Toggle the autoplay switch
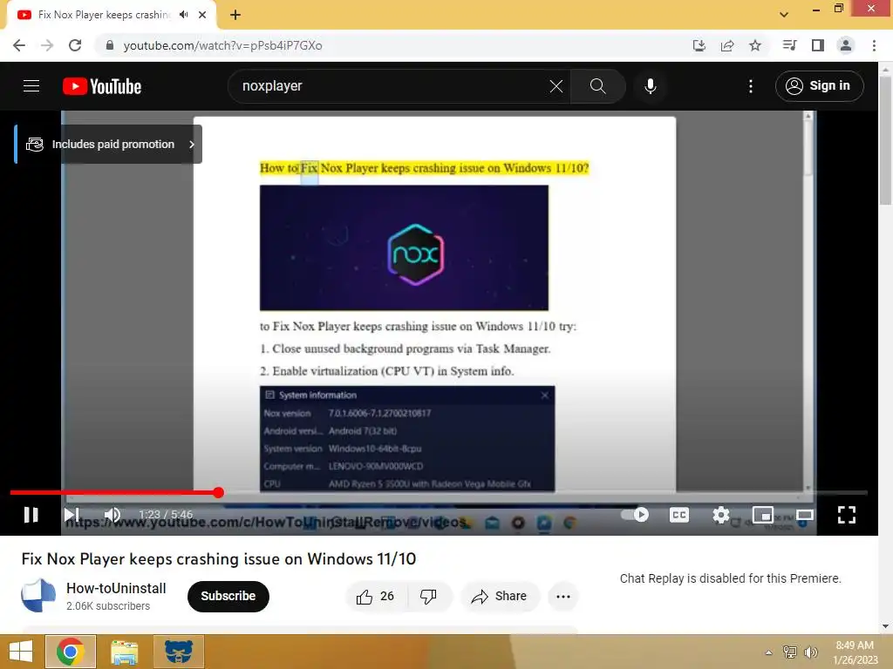The height and width of the screenshot is (669, 893). click(635, 515)
